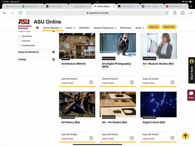
Task: Switch to the Move-In browser tab
Action: [13, 6]
